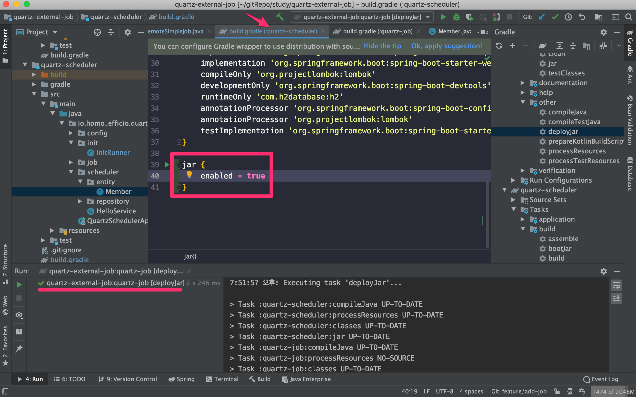
Task: Click Git commit checkmark icon
Action: [555, 17]
